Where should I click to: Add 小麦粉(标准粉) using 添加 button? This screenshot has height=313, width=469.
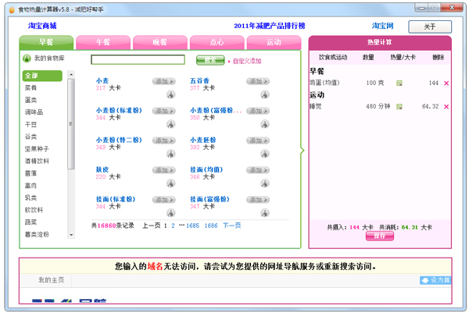(x=165, y=111)
